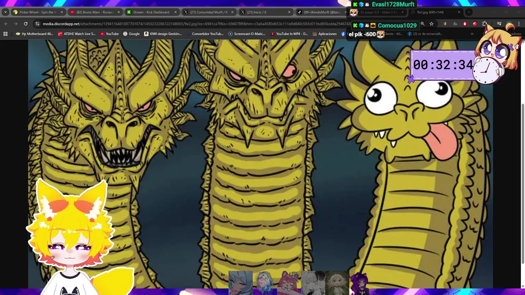
Task: Close the Comunidad Murft tab
Action: pyautogui.click(x=232, y=12)
